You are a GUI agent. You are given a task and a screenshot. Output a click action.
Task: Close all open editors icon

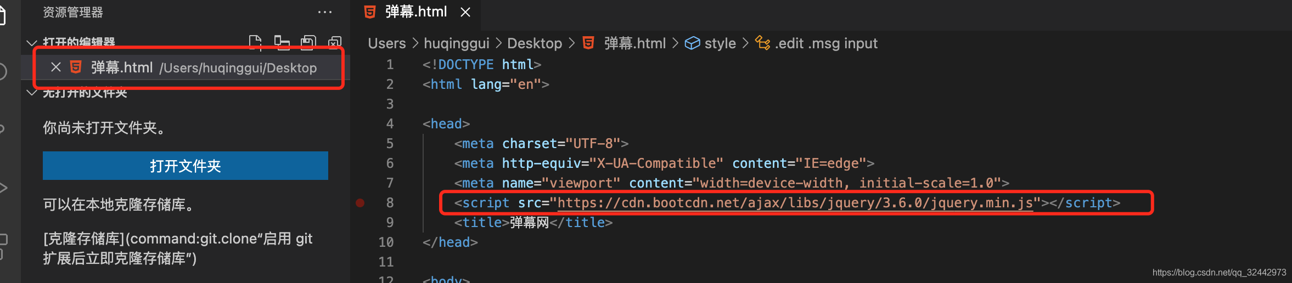[335, 42]
